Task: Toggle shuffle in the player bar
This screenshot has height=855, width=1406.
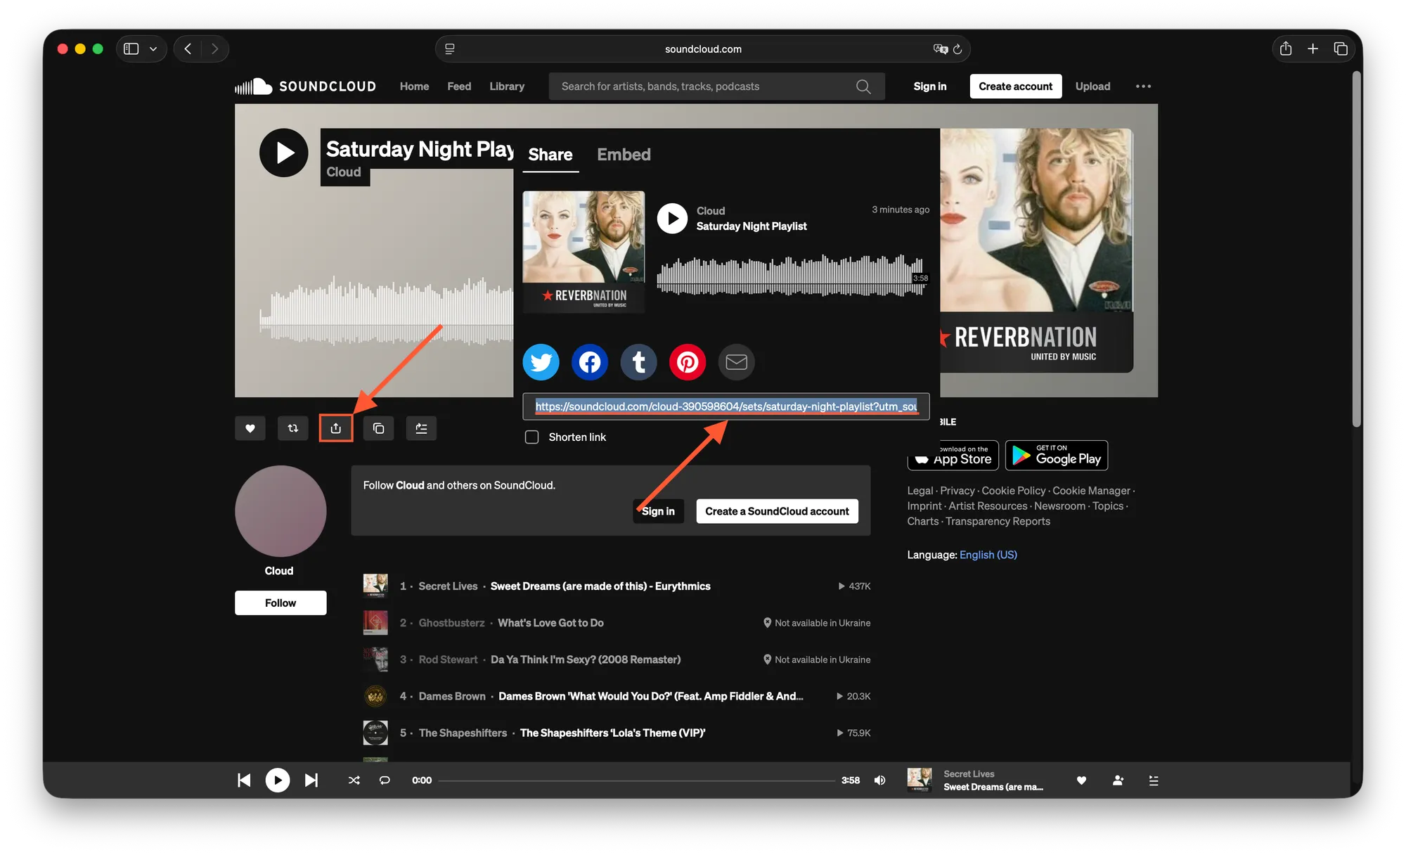Action: 354,780
